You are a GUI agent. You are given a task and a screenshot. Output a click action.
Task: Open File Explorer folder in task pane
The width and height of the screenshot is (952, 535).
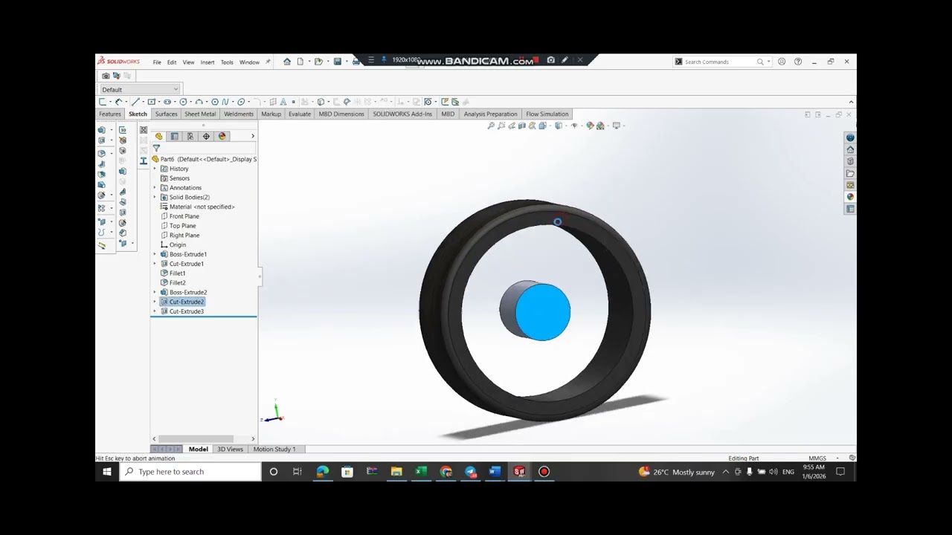click(850, 173)
